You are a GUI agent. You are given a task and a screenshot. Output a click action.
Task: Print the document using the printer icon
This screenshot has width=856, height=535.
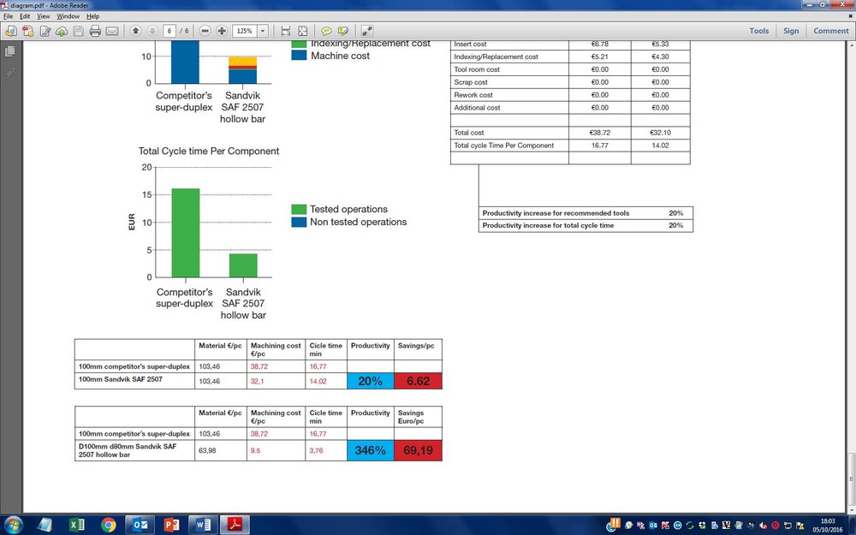[x=95, y=31]
